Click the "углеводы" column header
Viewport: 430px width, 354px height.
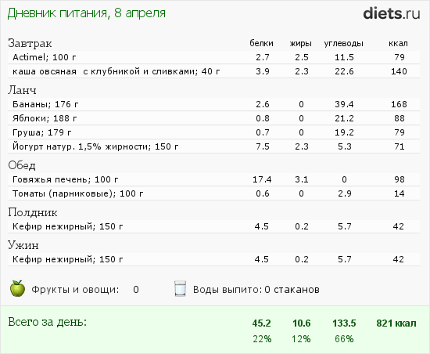click(344, 44)
